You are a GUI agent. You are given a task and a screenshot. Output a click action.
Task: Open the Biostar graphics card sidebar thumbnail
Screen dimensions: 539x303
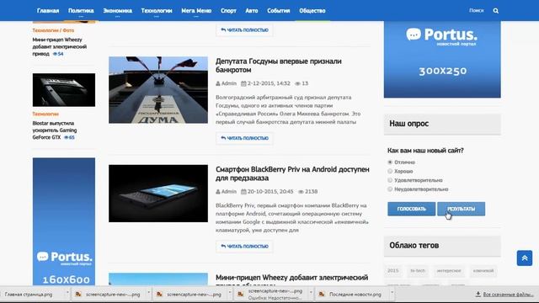pos(64,90)
